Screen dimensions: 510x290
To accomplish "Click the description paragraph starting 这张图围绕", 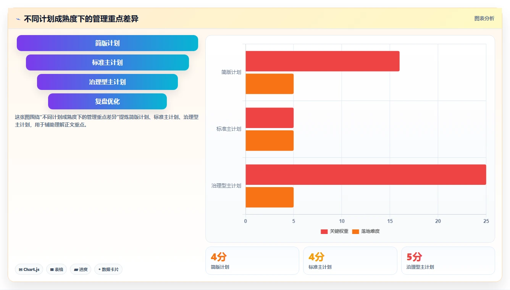I will point(107,121).
